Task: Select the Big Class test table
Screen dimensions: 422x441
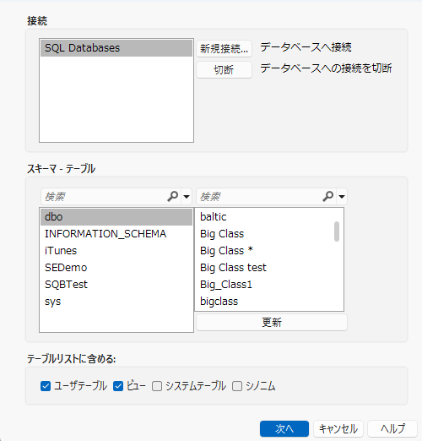Action: pos(264,268)
